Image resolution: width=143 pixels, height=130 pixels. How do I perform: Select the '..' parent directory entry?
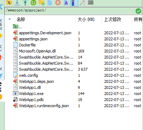coord(20,27)
